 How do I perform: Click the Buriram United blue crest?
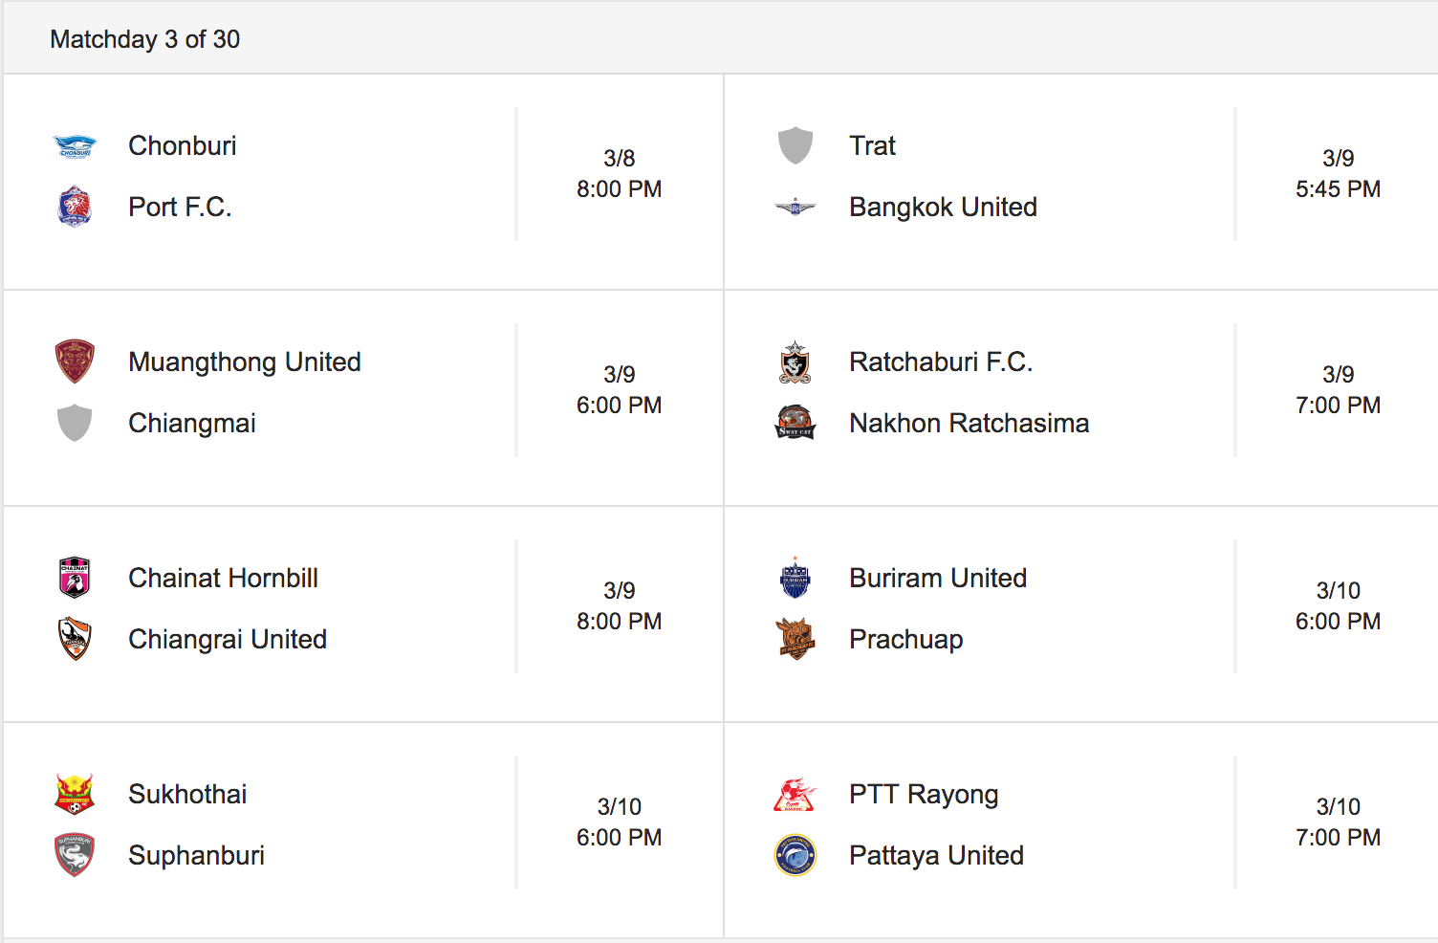[x=795, y=578]
